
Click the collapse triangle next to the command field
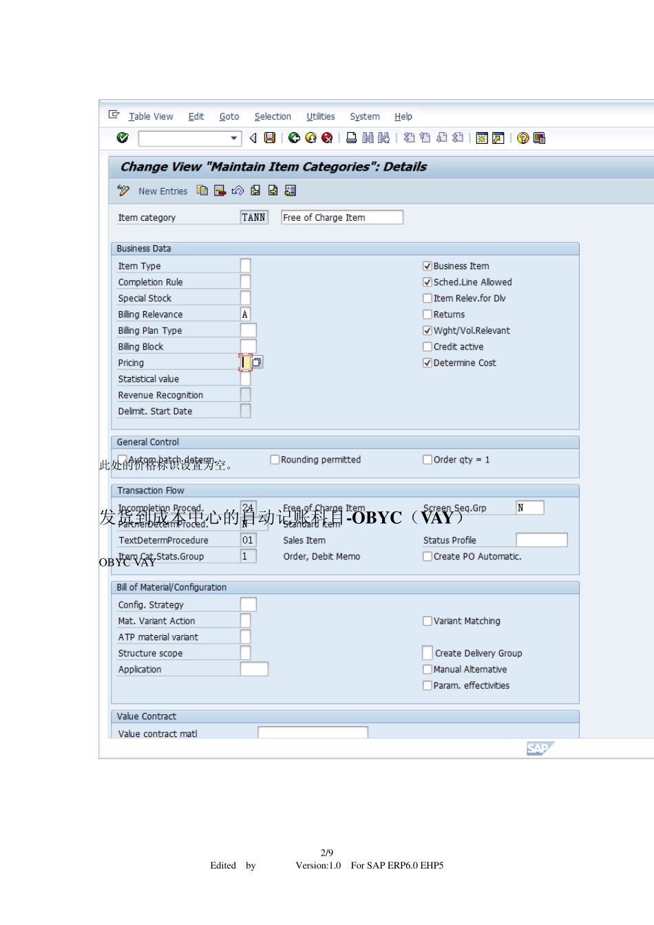pos(253,138)
